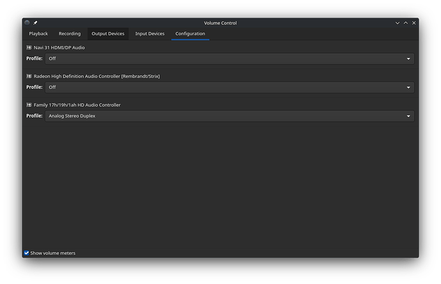The width and height of the screenshot is (441, 284).
Task: Click the Navi 31 HDMI/DP Audio card icon
Action: (x=29, y=48)
